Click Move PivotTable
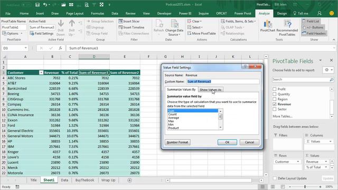This screenshot has width=338, height=190. 202,33
